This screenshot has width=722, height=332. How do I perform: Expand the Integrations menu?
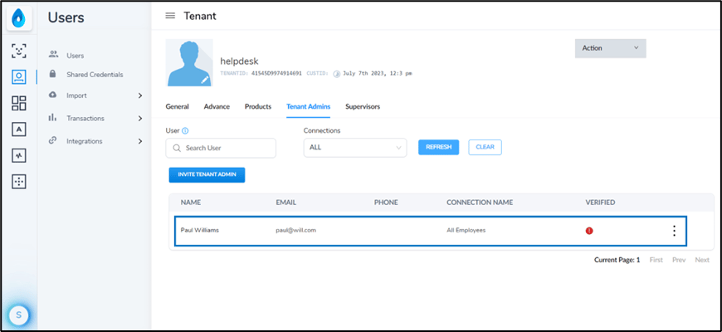point(95,141)
